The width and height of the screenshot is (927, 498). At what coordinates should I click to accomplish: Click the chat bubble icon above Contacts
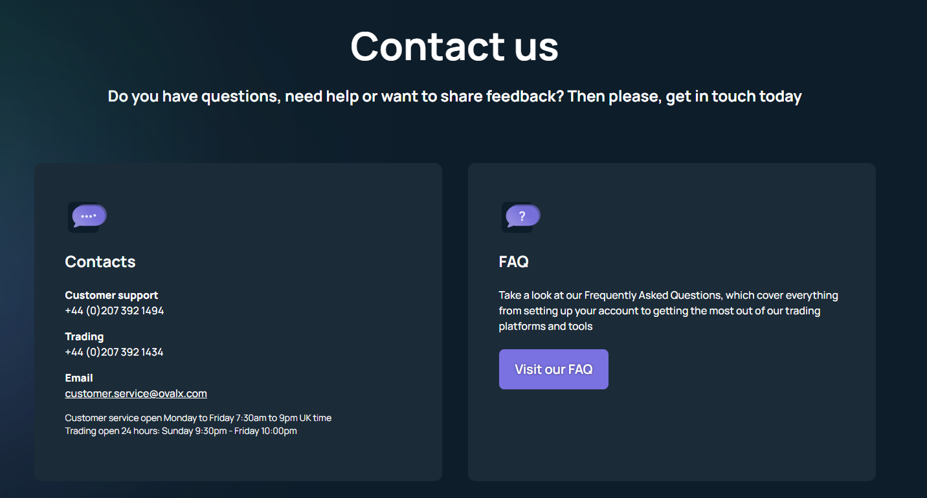tap(87, 217)
